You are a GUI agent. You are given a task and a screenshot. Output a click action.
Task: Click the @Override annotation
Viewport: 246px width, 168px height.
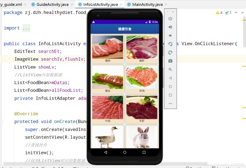pyautogui.click(x=26, y=114)
